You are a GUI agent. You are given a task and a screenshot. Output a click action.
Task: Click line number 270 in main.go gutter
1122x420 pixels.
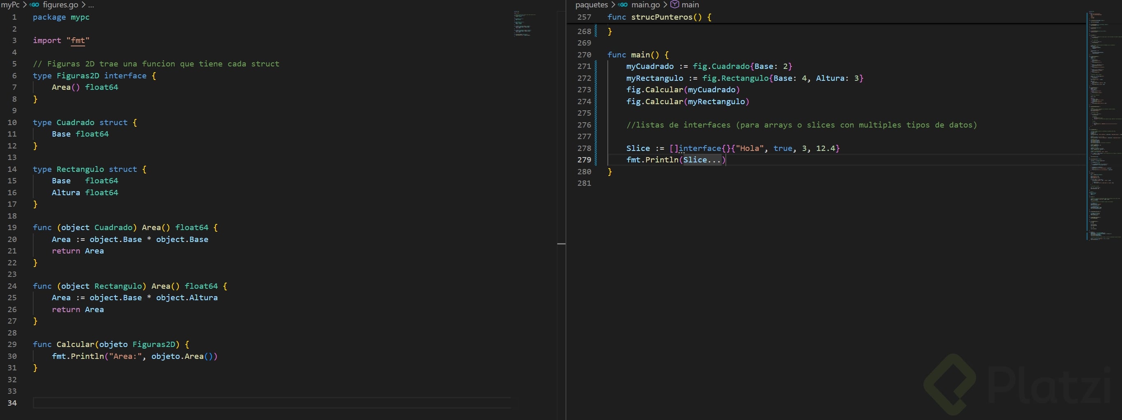pos(584,55)
